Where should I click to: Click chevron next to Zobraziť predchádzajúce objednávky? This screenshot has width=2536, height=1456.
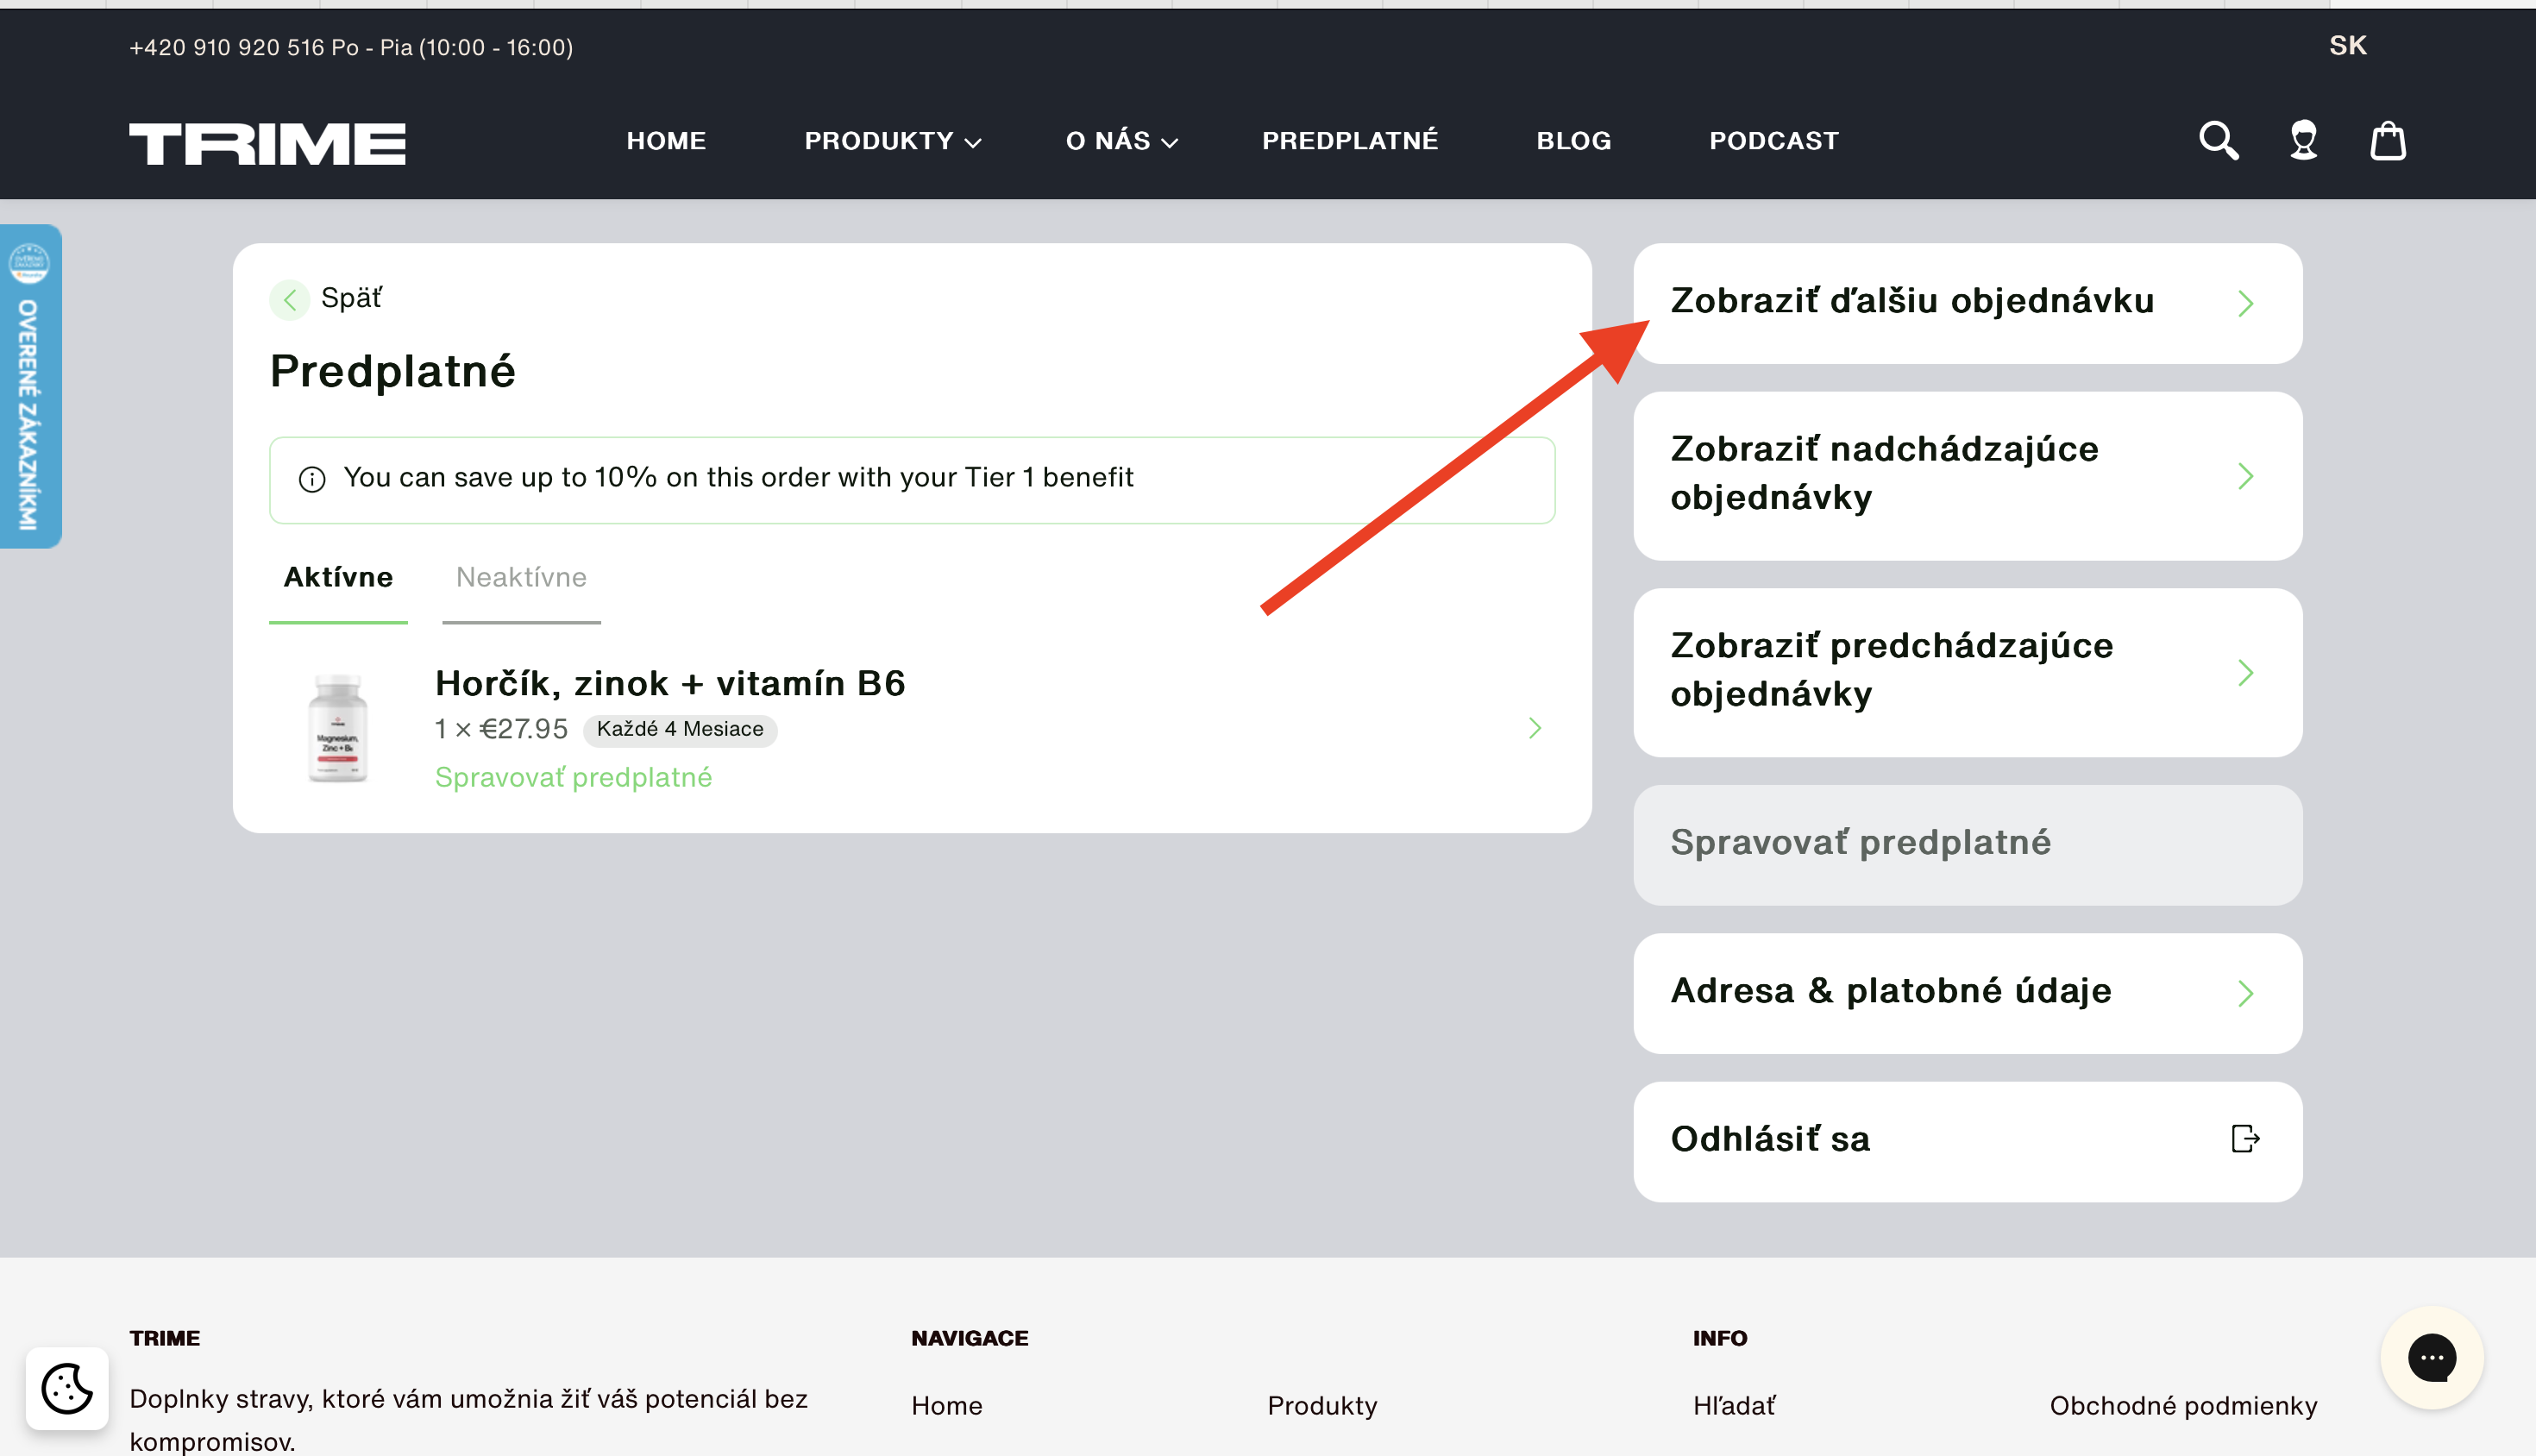tap(2245, 673)
